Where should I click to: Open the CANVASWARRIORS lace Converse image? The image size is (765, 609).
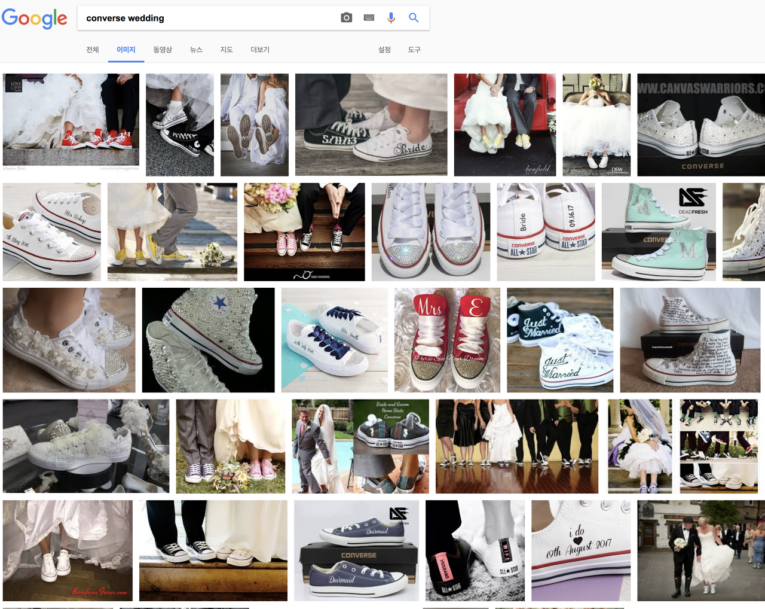point(701,124)
